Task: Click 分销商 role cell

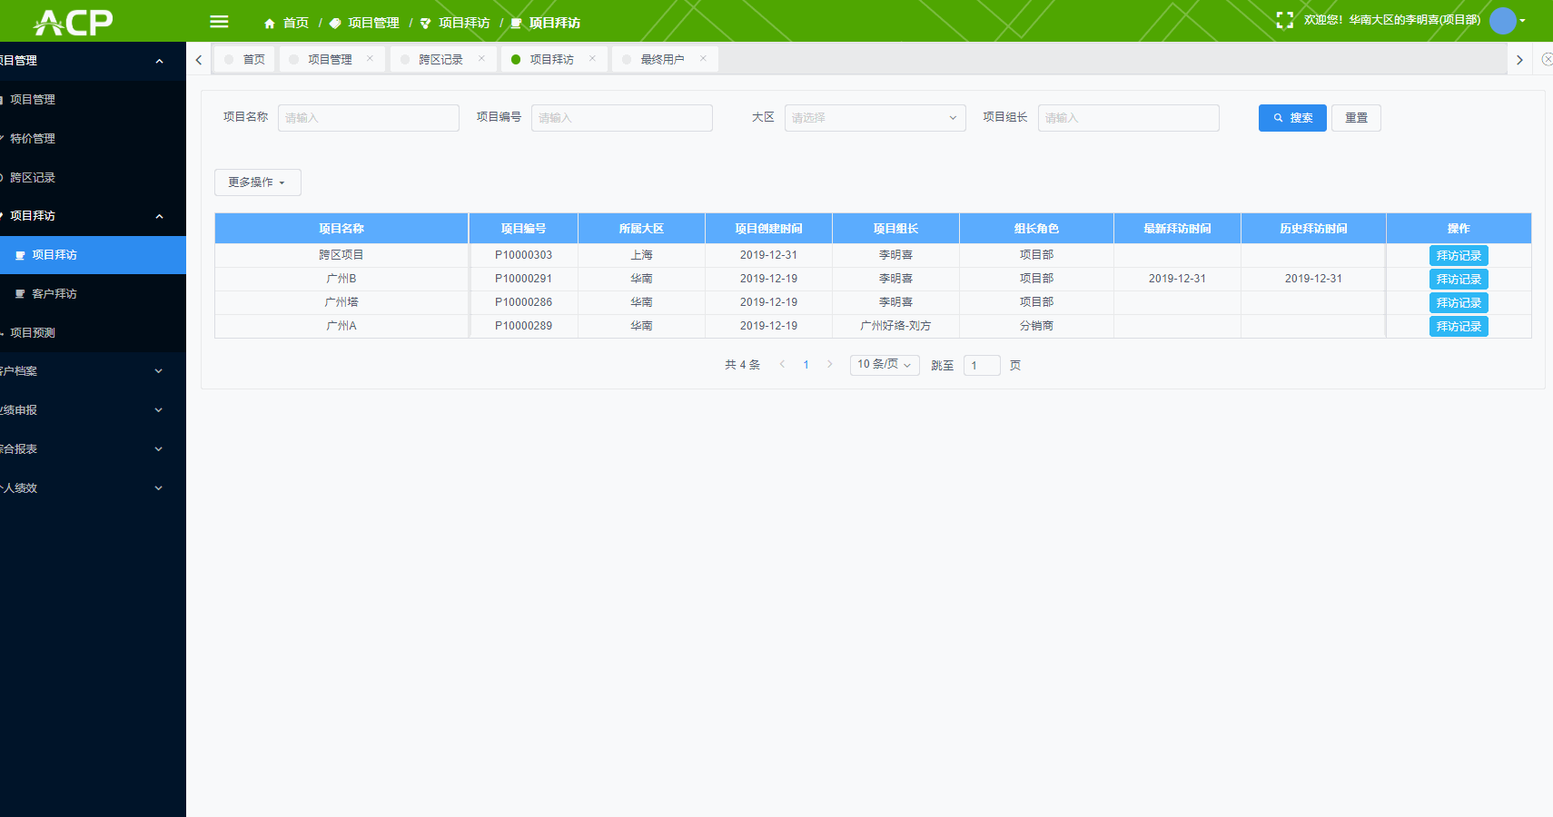Action: [x=1036, y=326]
